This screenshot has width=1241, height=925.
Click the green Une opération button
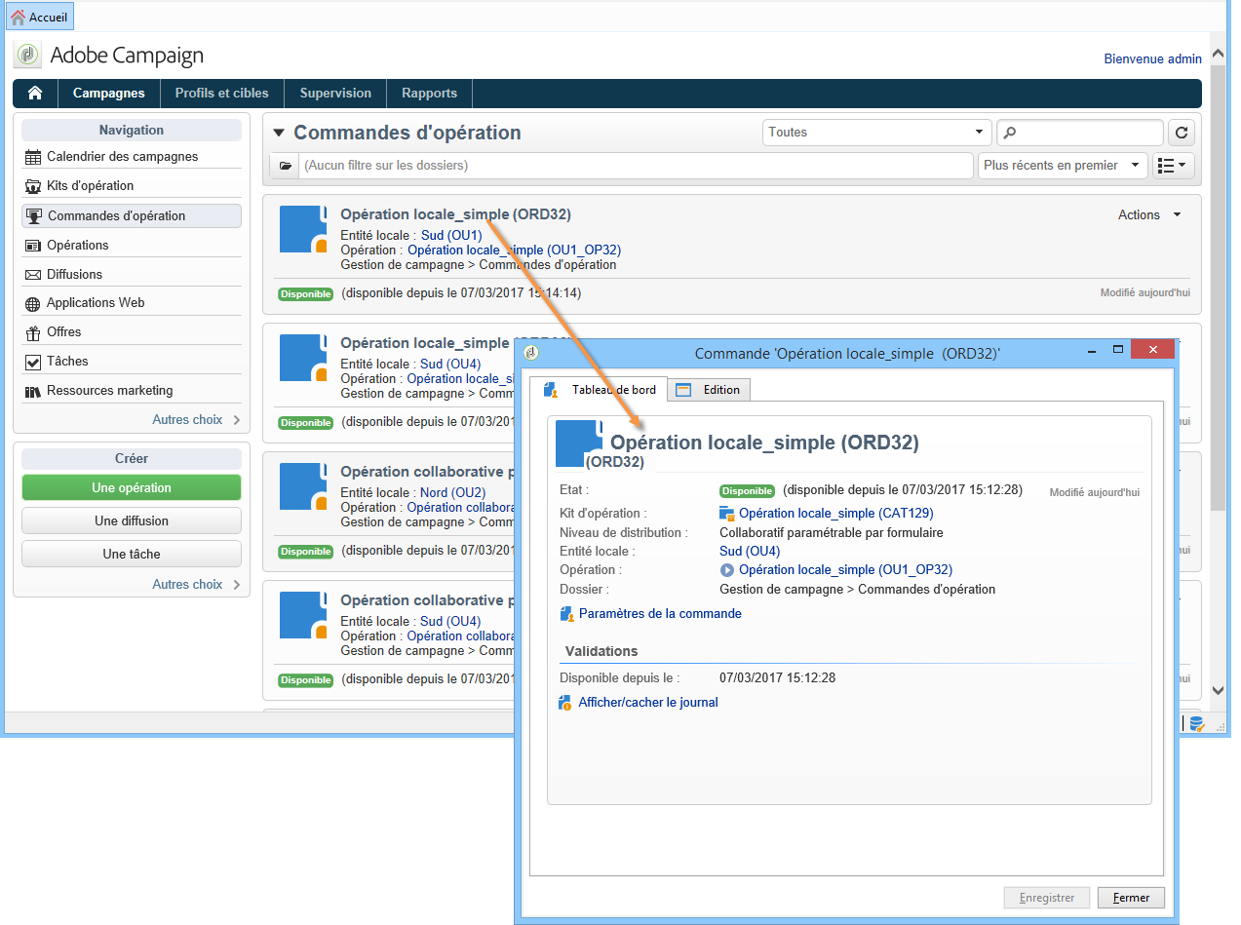click(x=132, y=487)
